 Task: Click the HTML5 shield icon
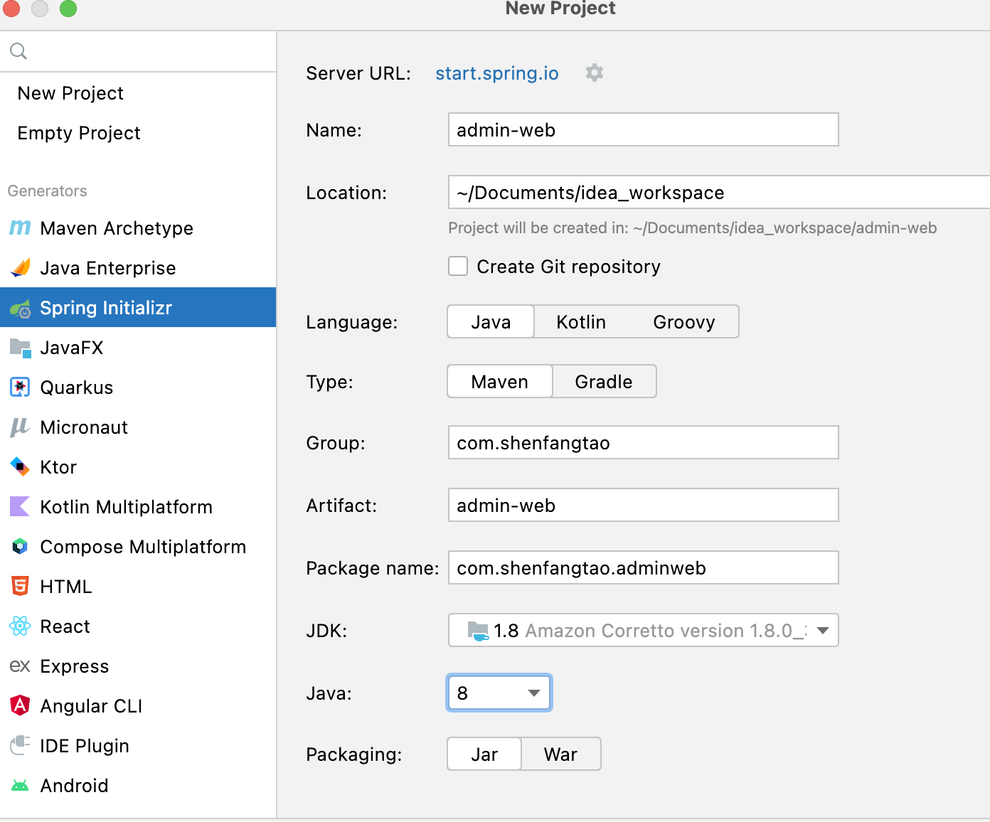[x=20, y=587]
